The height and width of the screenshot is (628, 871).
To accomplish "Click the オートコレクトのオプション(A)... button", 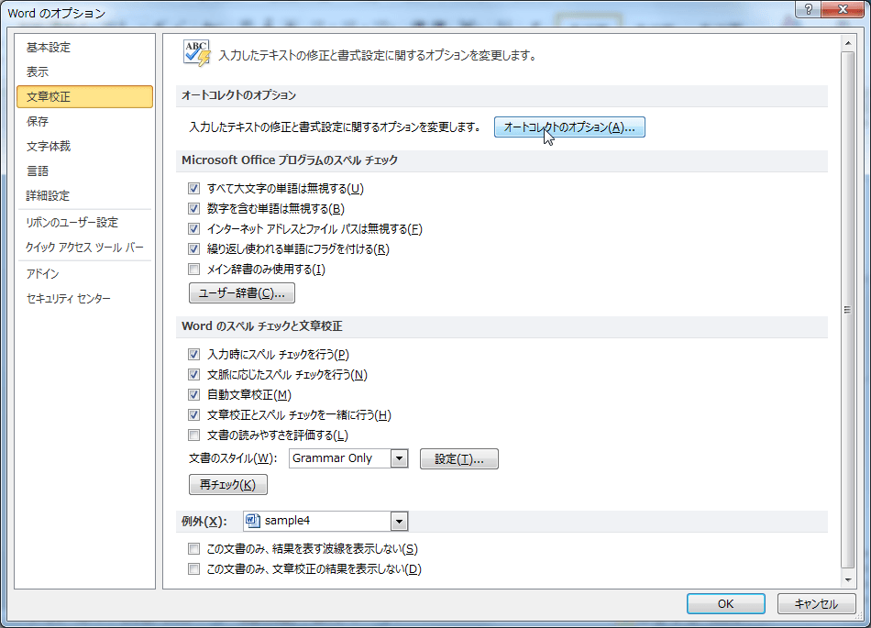I will (x=569, y=127).
